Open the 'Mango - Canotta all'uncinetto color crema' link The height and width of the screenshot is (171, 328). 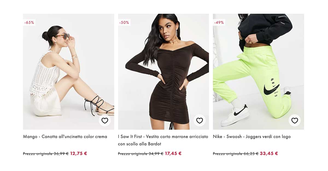click(x=65, y=136)
